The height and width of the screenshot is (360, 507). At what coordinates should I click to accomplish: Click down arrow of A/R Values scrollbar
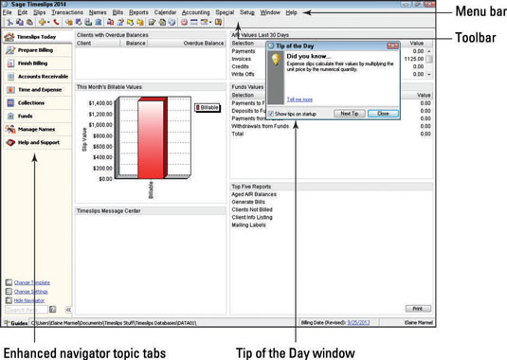429,74
